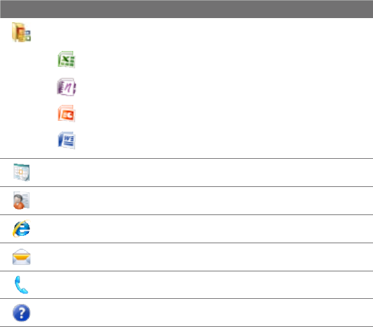The width and height of the screenshot is (373, 327).
Task: Launch PowerPoint Mobile from the orange icon
Action: 66,114
